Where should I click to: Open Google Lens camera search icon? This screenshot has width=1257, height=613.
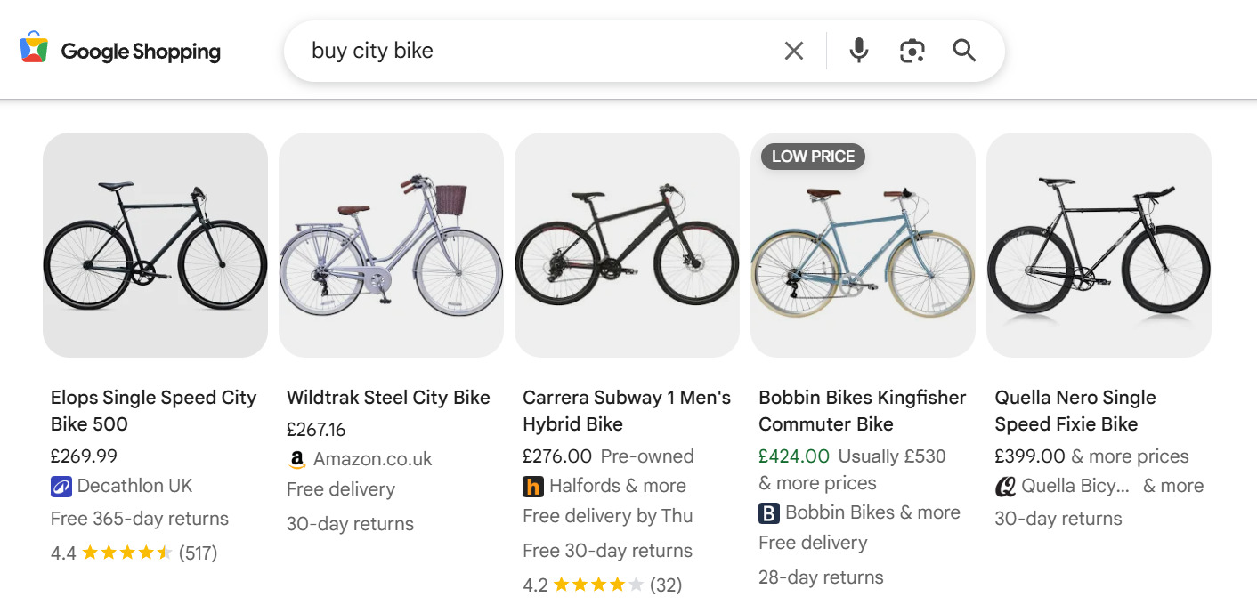click(x=912, y=51)
